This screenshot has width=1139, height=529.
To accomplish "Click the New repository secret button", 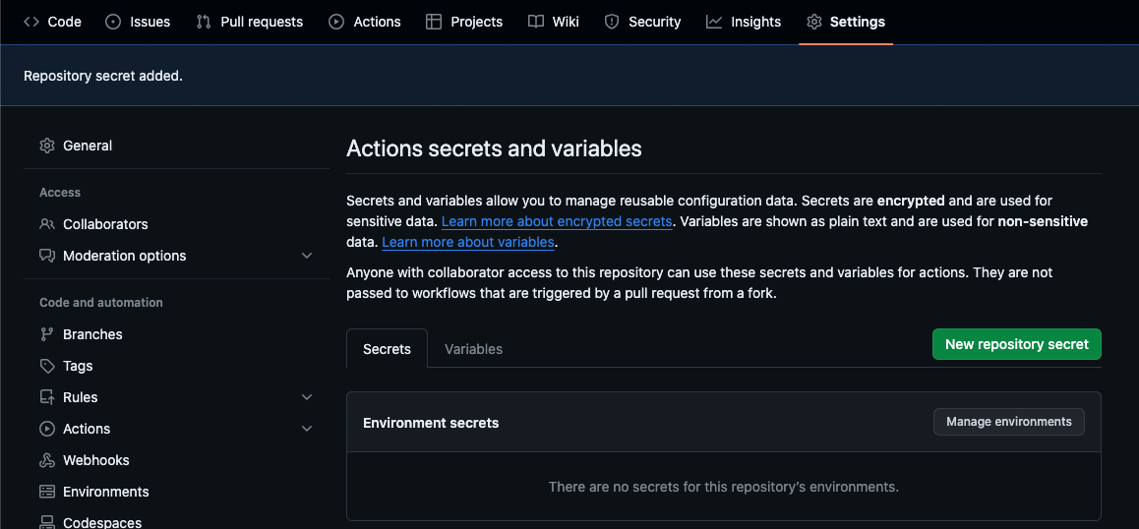I will 1016,344.
